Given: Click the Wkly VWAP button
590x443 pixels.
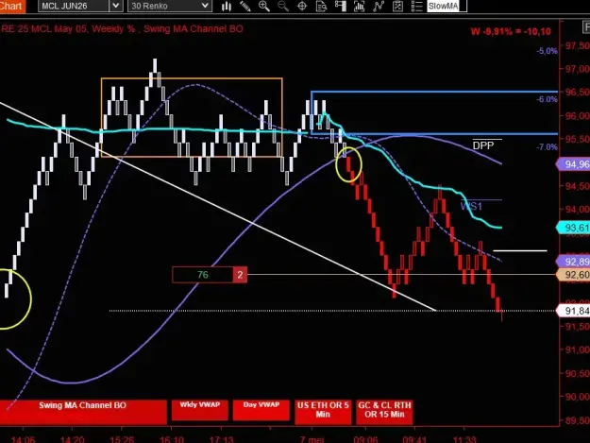Looking at the screenshot, I should coord(200,410).
